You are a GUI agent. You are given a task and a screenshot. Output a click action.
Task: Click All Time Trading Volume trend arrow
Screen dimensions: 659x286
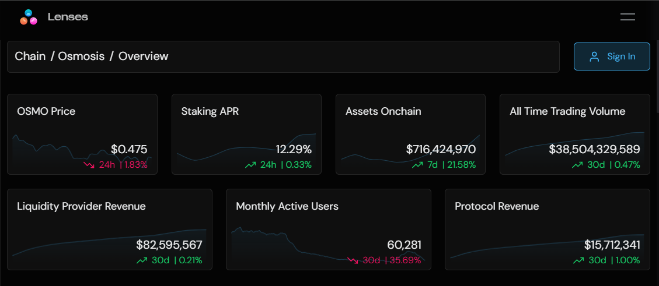(x=577, y=165)
